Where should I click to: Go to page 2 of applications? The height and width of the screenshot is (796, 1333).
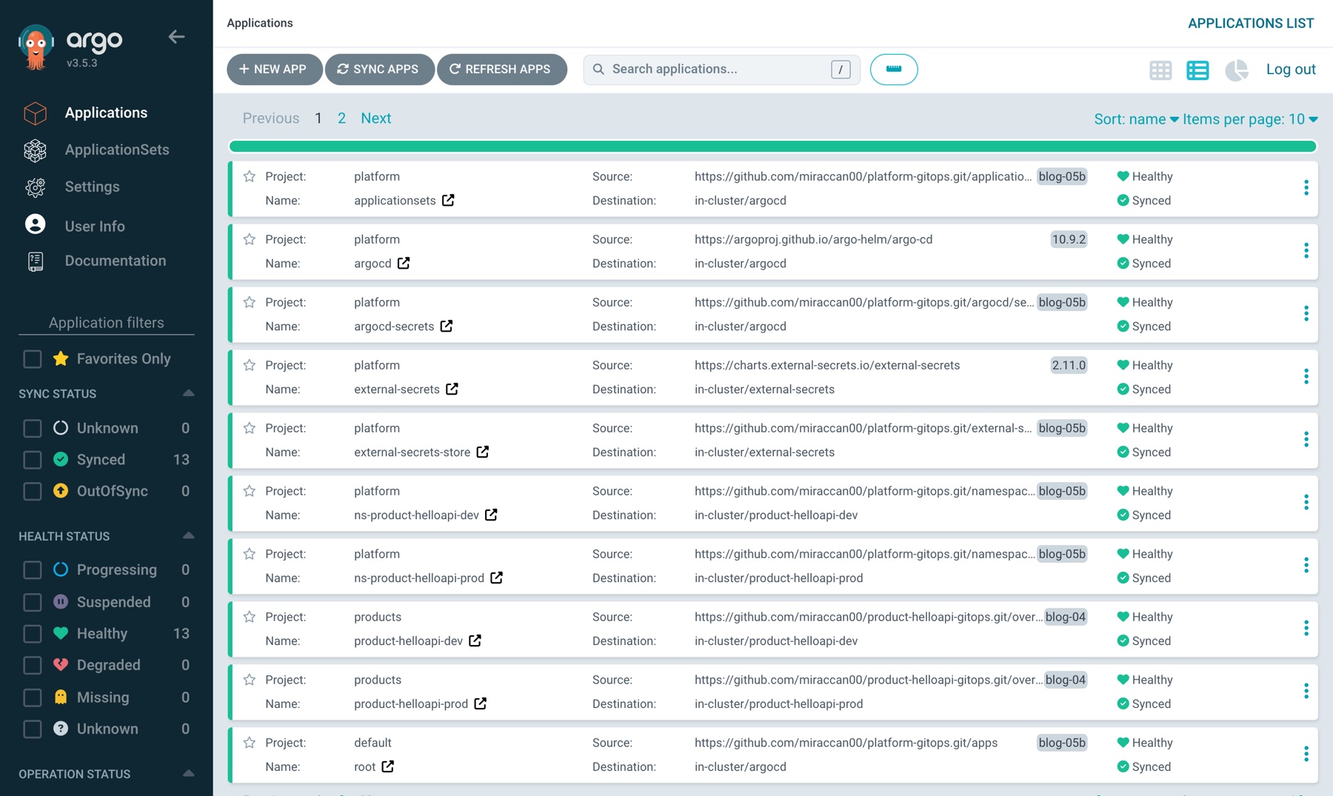point(341,118)
